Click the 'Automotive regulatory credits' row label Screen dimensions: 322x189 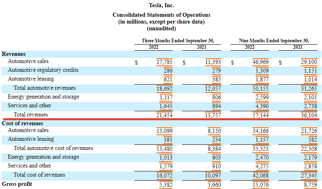click(x=43, y=70)
